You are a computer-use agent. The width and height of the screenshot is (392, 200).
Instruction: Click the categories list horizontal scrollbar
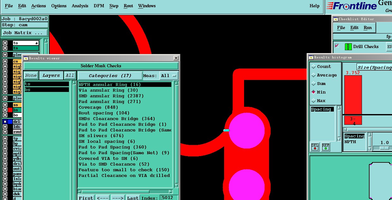[125, 191]
